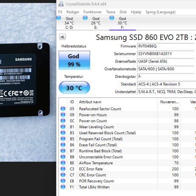
Task: Click the previous disk arrow button
Action: click(62, 37)
